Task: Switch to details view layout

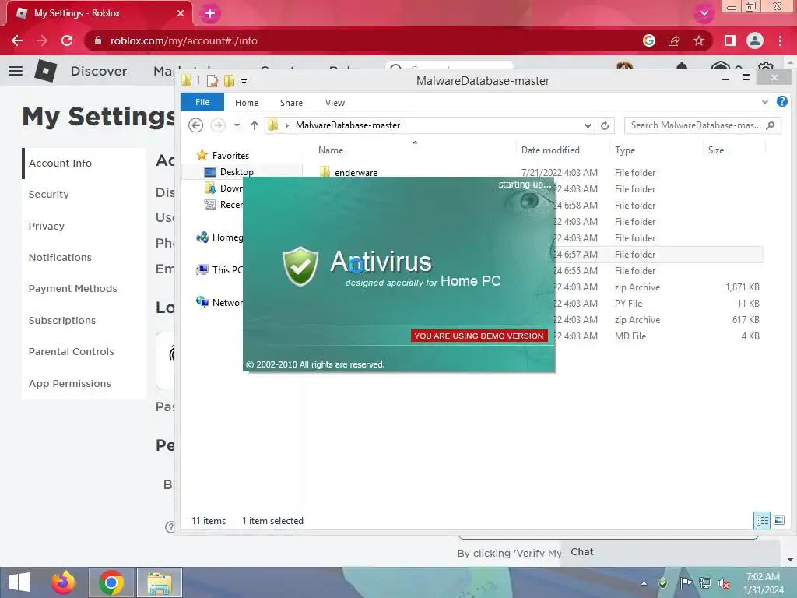Action: pyautogui.click(x=762, y=520)
